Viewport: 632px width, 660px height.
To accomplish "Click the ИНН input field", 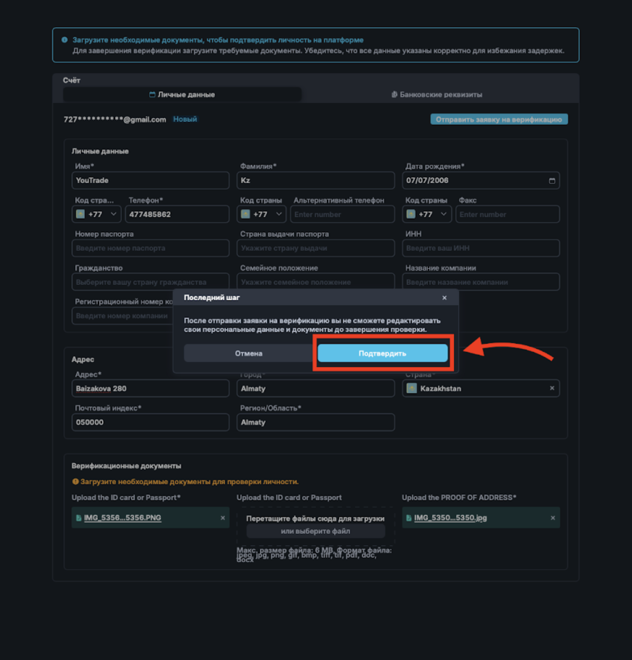I will [481, 248].
